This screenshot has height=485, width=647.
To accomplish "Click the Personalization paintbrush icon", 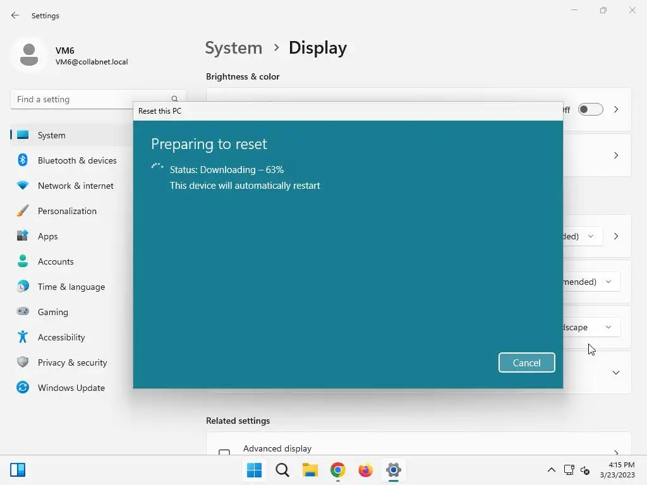I will coord(23,210).
